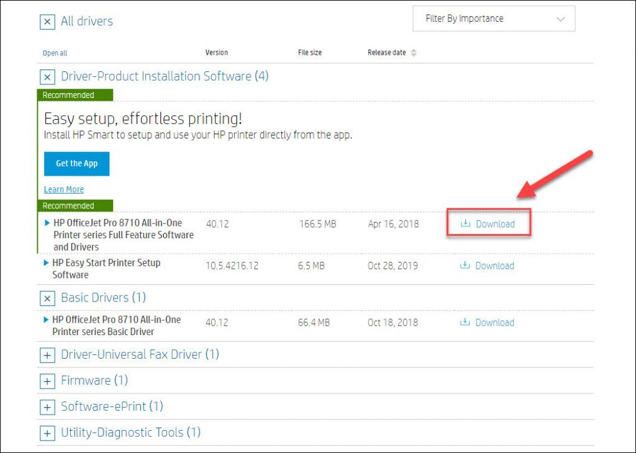Click Driver-Universal Fax Driver (1) heading text
This screenshot has height=453, width=636.
[x=140, y=354]
